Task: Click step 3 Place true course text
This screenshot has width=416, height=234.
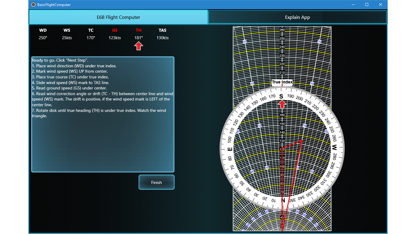Action: click(x=70, y=77)
